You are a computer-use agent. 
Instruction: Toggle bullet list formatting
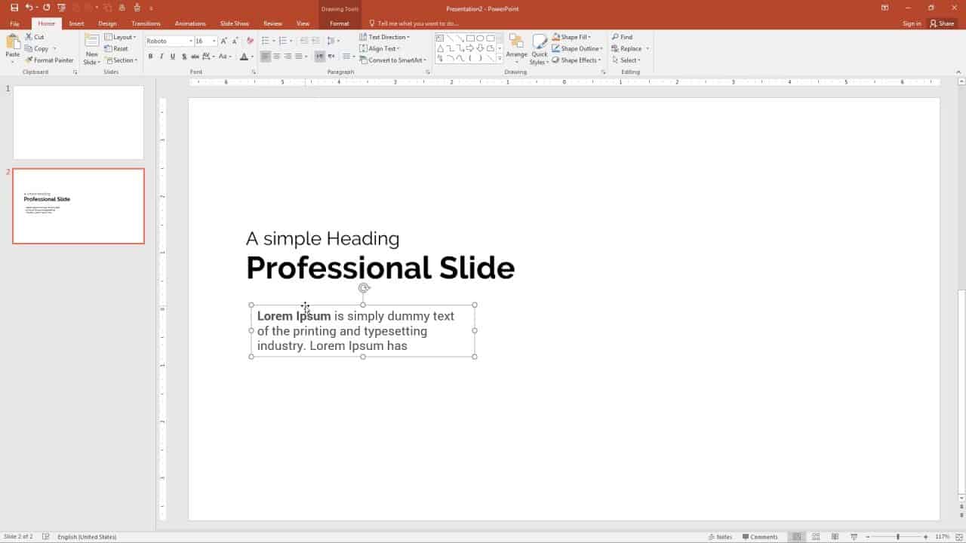pyautogui.click(x=266, y=40)
